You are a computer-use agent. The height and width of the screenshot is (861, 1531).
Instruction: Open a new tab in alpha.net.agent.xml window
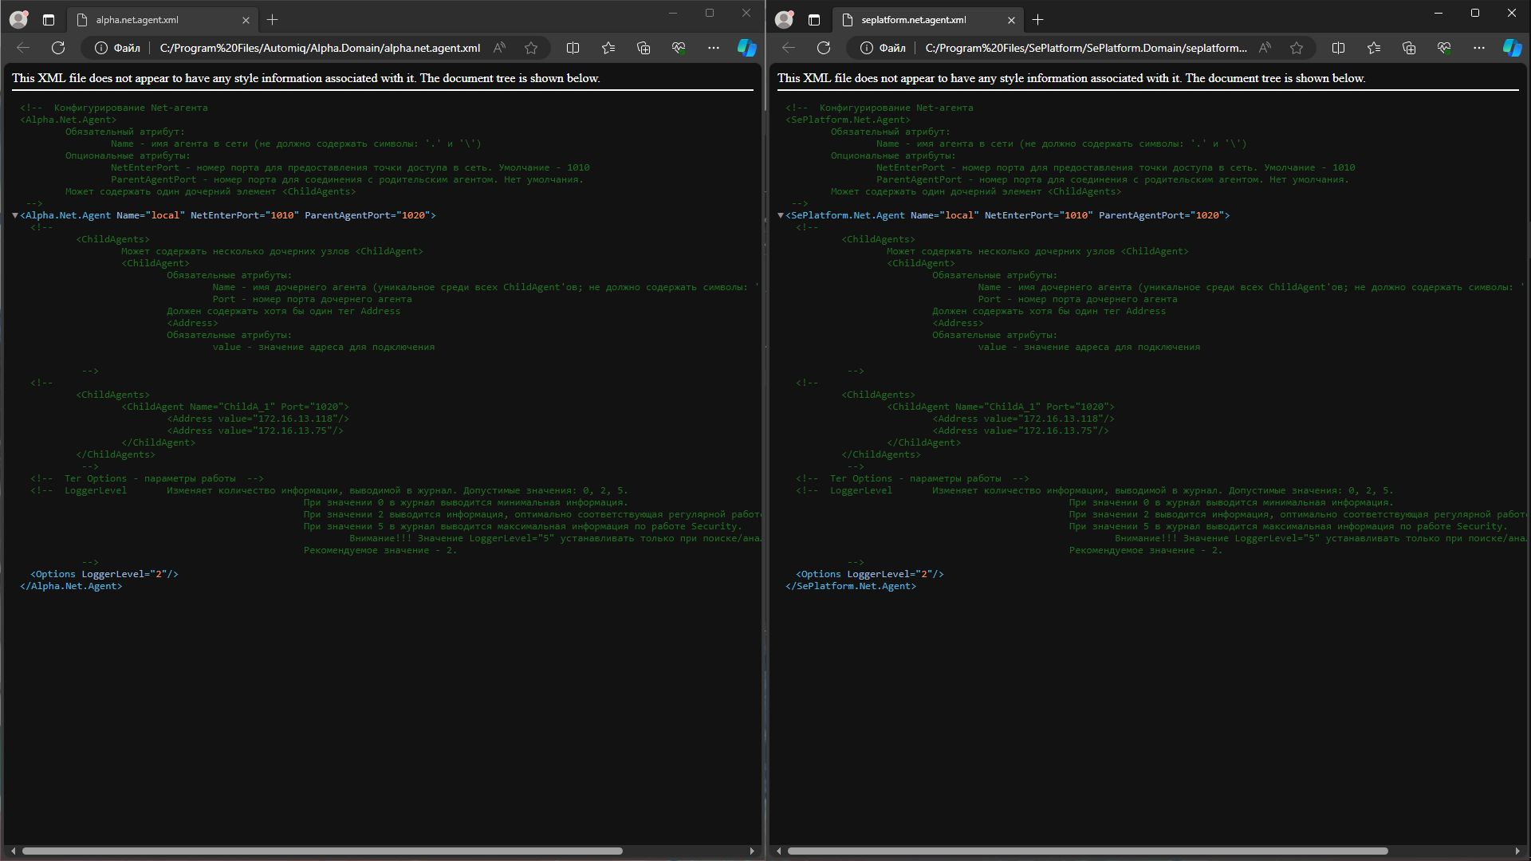point(273,20)
